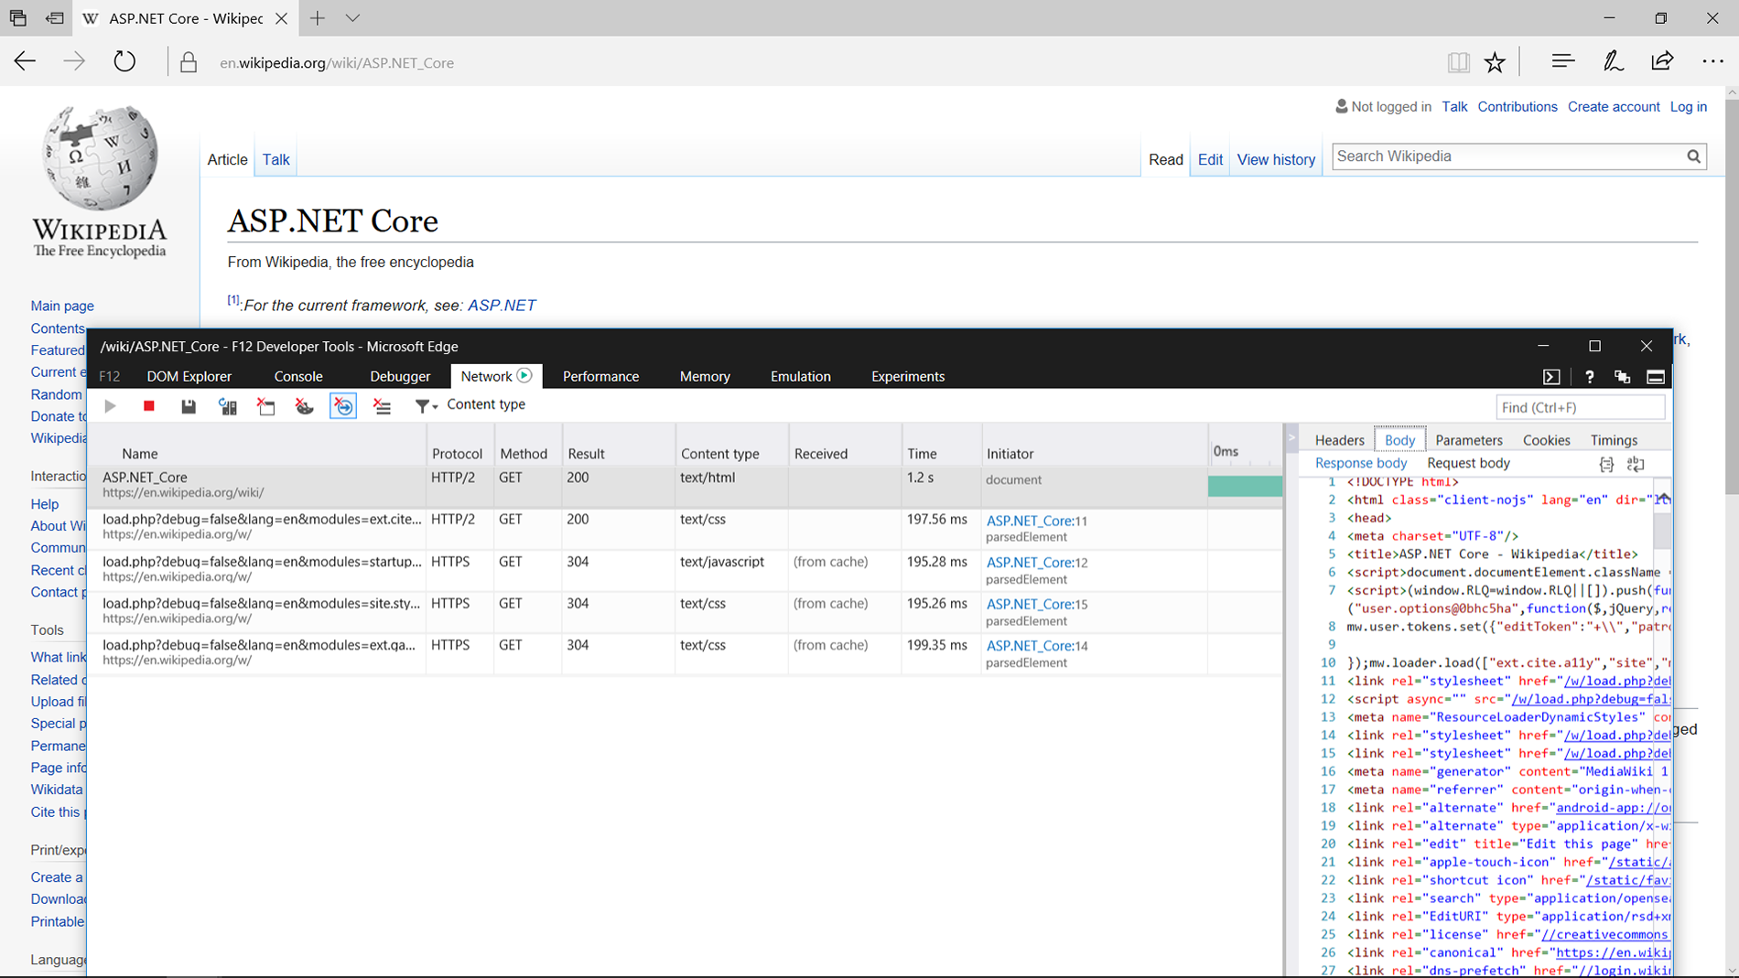This screenshot has width=1739, height=978.
Task: Click the profiling indicator on the Network tab
Action: [524, 376]
